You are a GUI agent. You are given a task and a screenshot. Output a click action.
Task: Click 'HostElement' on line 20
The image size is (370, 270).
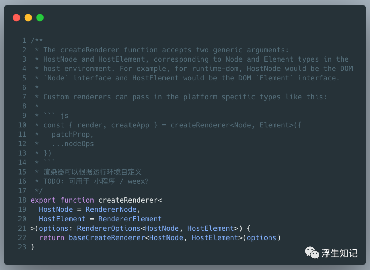tap(62, 219)
